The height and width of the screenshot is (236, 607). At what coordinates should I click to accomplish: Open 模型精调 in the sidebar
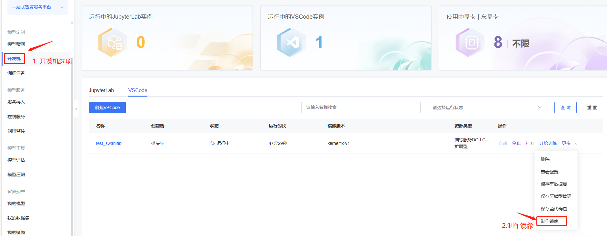click(16, 44)
